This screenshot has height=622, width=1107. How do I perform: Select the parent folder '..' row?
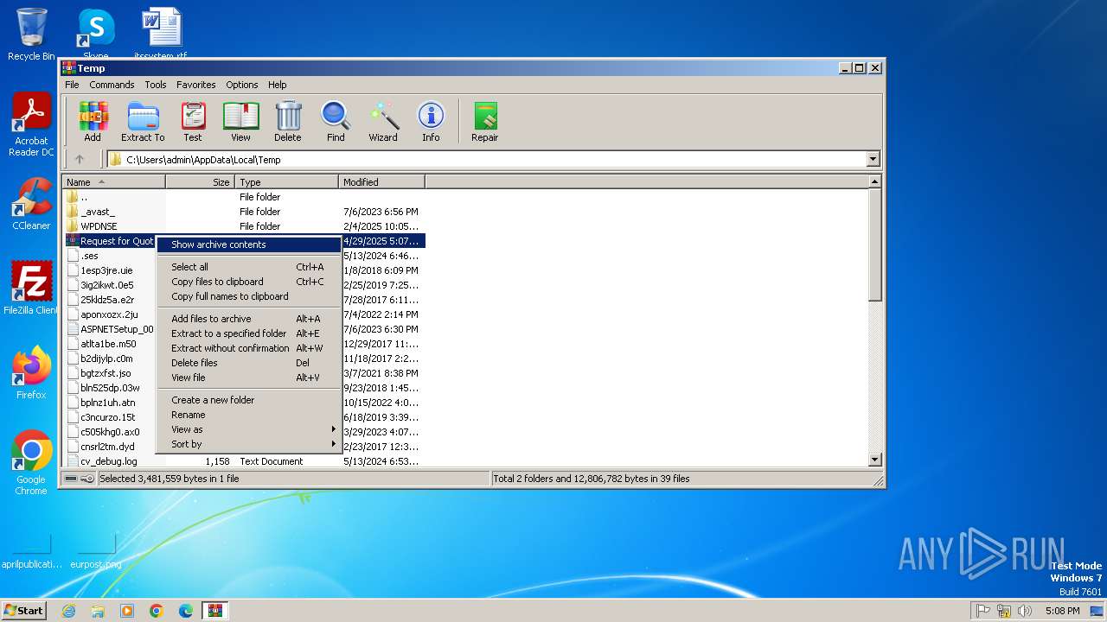(x=244, y=197)
